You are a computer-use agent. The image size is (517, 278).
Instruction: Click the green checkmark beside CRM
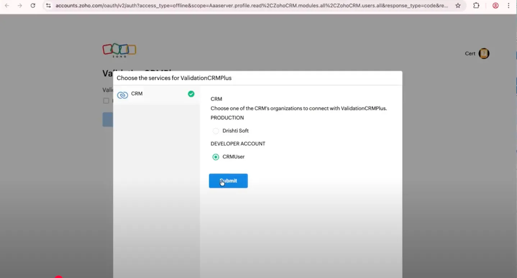191,94
